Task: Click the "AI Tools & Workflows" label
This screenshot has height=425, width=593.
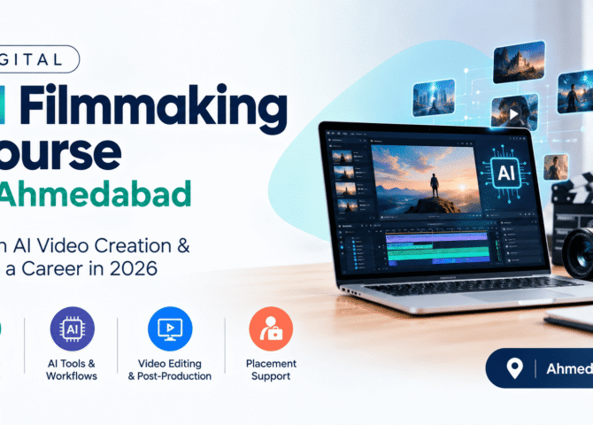Action: tap(72, 370)
